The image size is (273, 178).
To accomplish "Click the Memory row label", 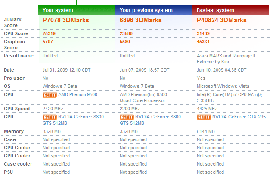I will coord(14,132).
